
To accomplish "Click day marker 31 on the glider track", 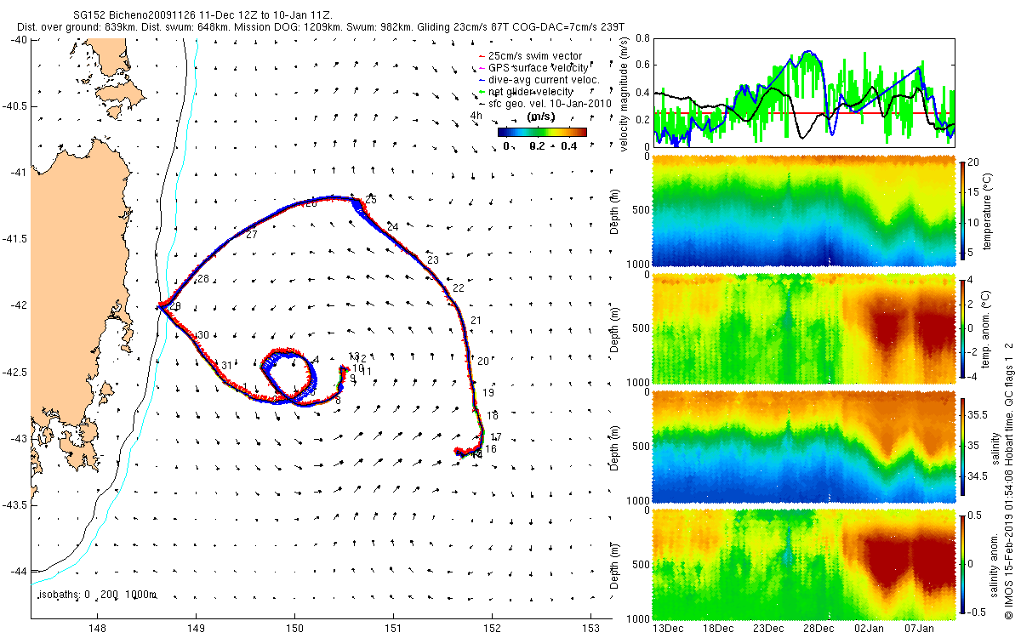I will [227, 366].
